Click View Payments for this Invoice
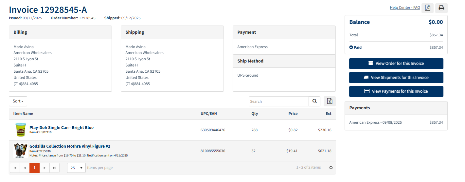This screenshot has width=465, height=182. coord(396,91)
